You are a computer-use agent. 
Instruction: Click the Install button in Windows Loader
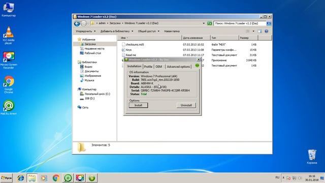tap(138, 105)
